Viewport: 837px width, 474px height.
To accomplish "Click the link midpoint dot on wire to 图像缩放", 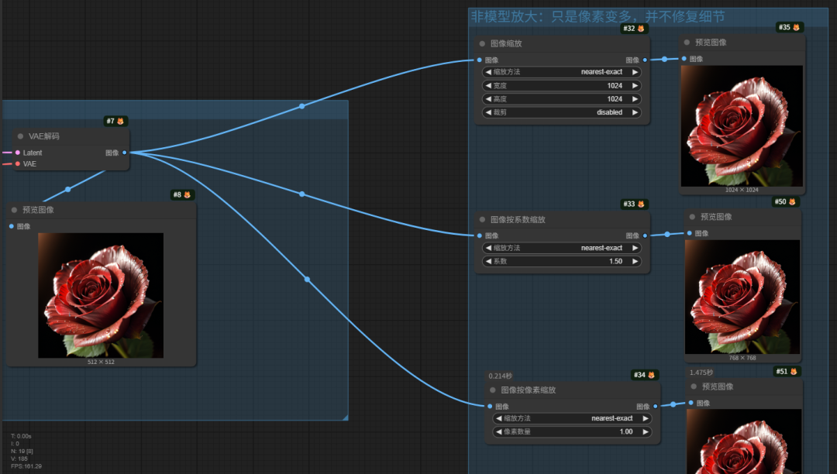I will 302,106.
